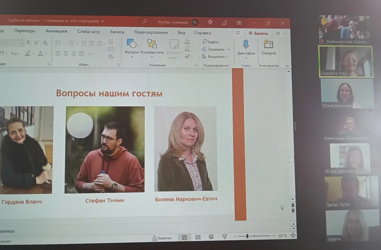381x250 pixels.
Task: Expand the Выделить dropdown
Action: (x=228, y=57)
